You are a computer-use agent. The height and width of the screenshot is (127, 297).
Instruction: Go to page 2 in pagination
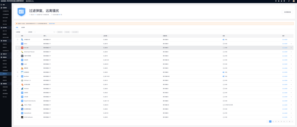click(x=273, y=121)
